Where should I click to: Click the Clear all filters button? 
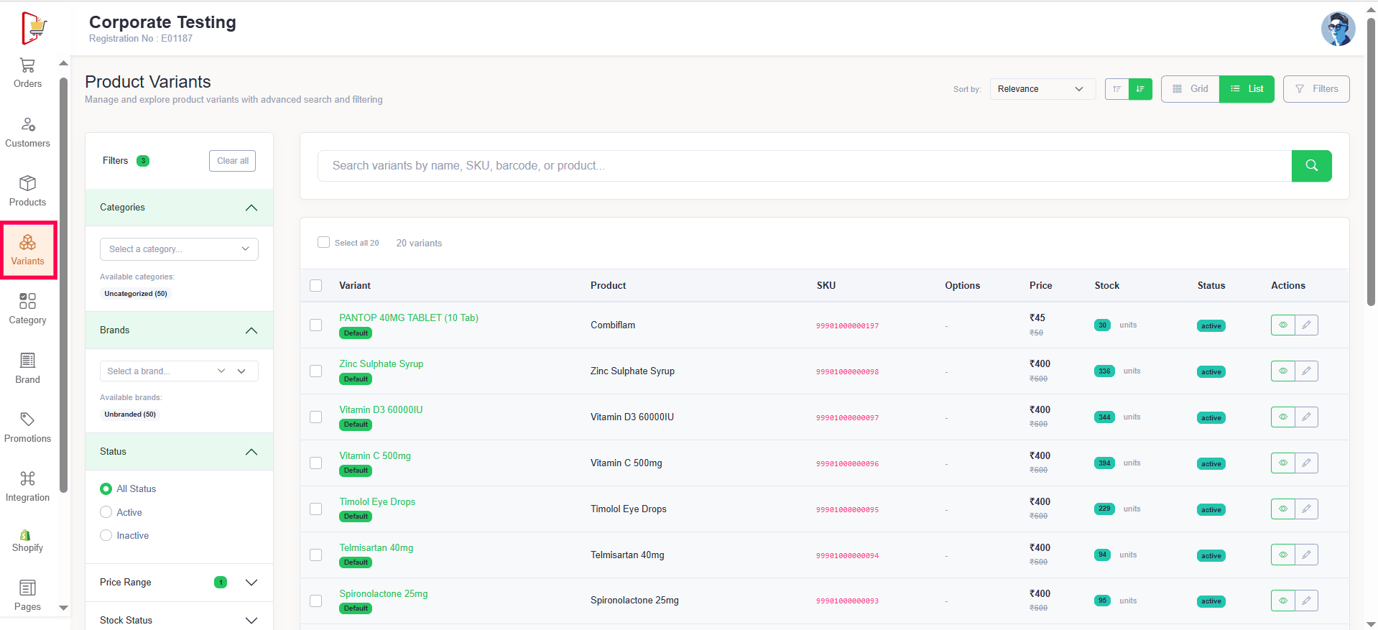(x=232, y=161)
